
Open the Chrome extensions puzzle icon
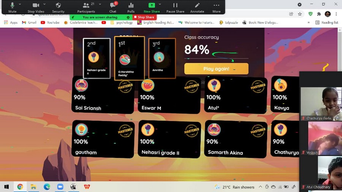319,14
